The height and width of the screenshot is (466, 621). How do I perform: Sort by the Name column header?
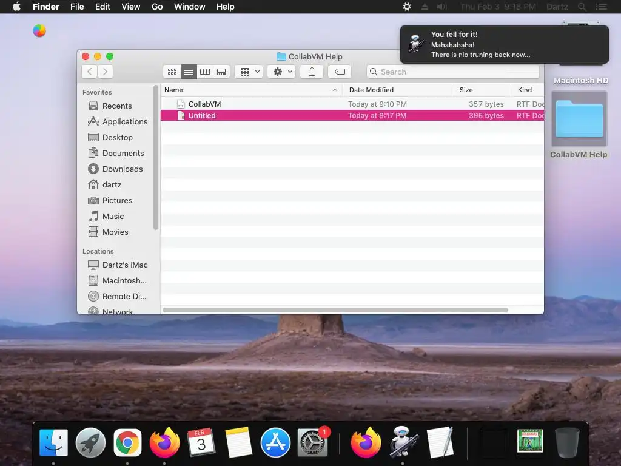(252, 90)
